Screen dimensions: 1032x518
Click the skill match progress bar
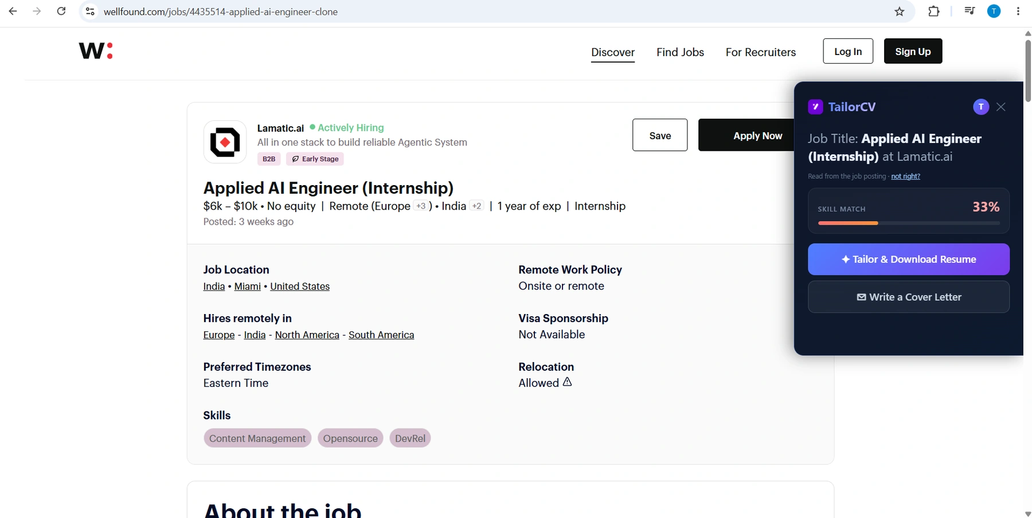pos(909,223)
